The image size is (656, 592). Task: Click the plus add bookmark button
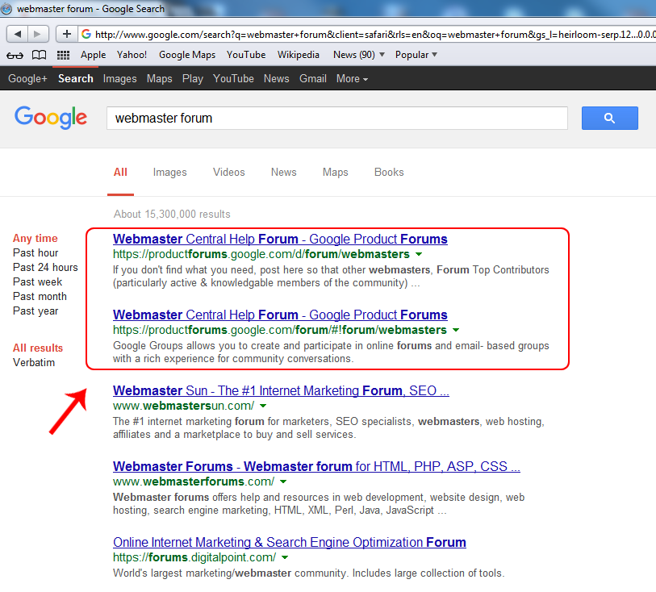(x=66, y=34)
